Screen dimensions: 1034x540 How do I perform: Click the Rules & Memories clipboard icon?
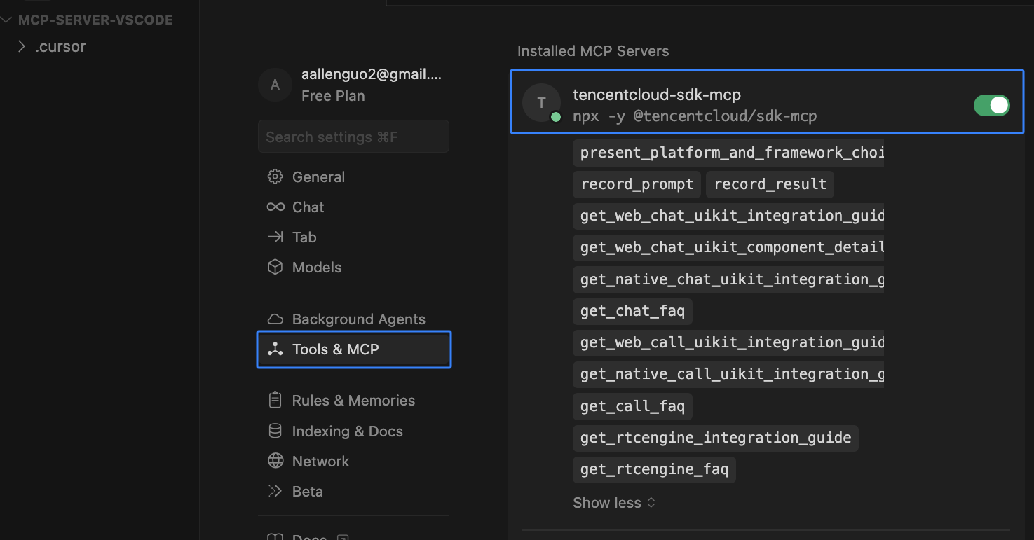275,400
